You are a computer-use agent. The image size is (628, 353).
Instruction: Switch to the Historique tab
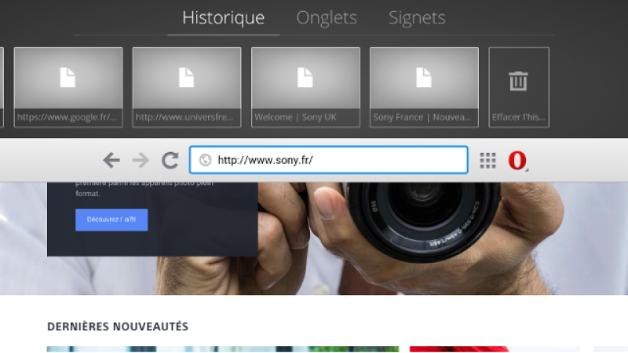223,18
